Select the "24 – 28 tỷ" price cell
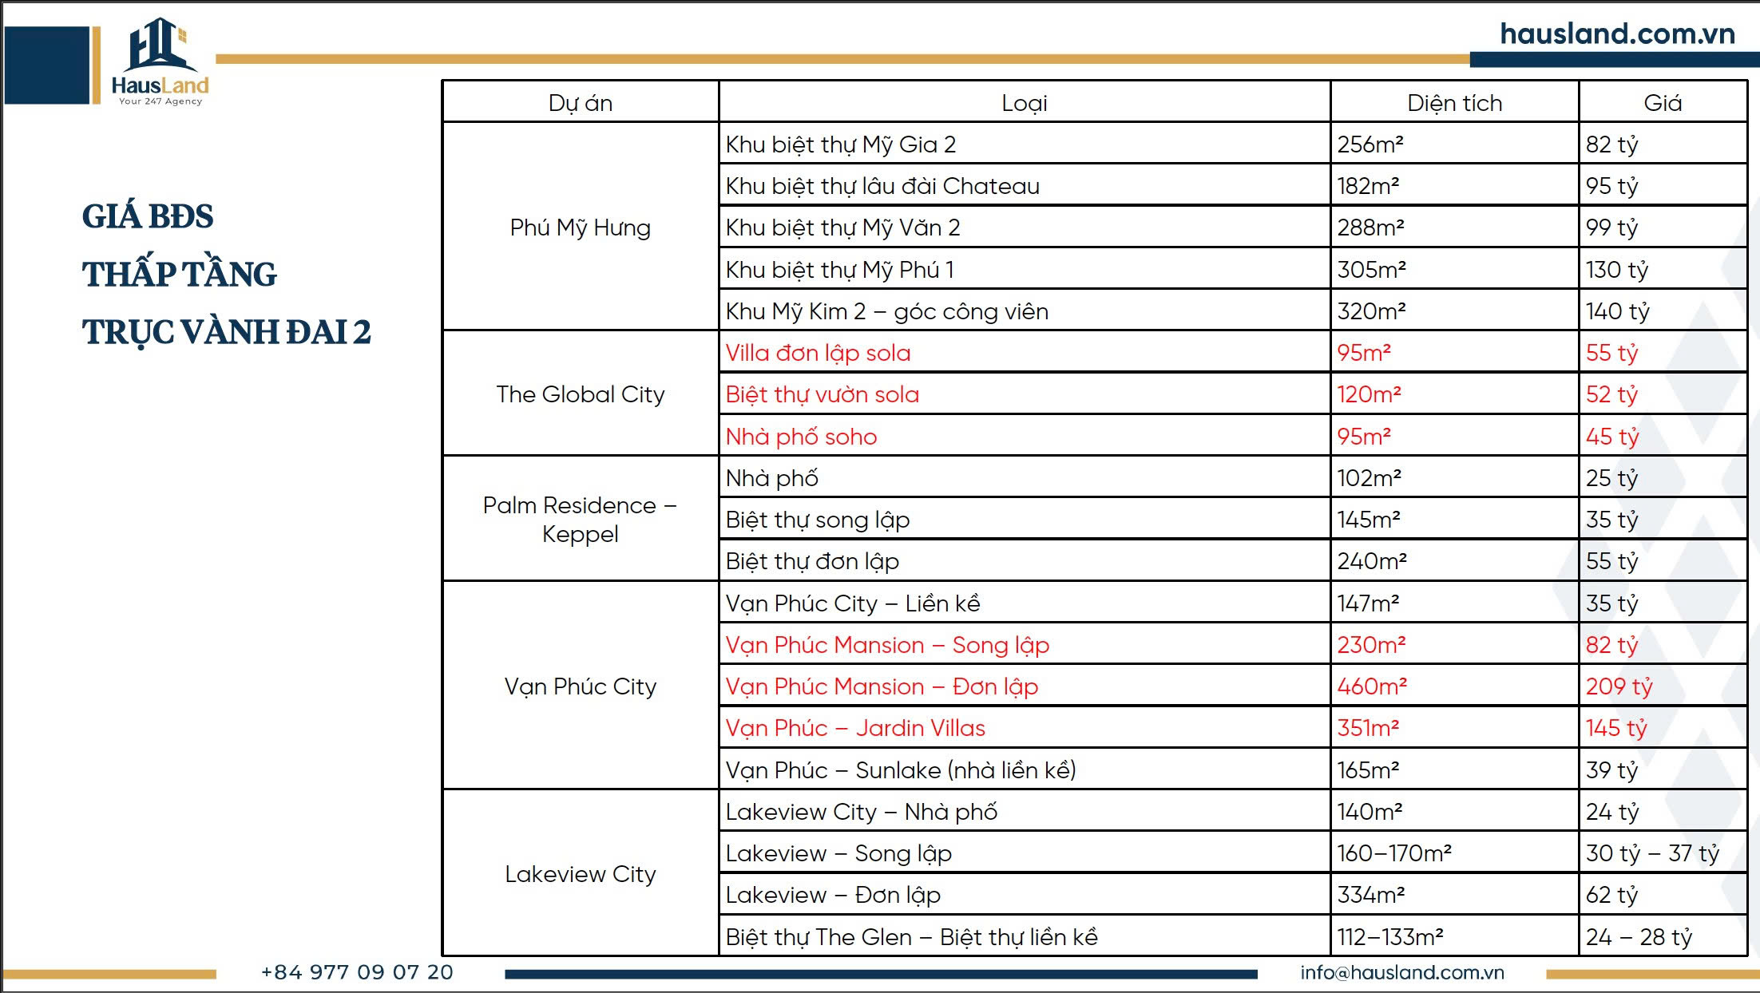Viewport: 1760px width, 993px height. 1663,936
